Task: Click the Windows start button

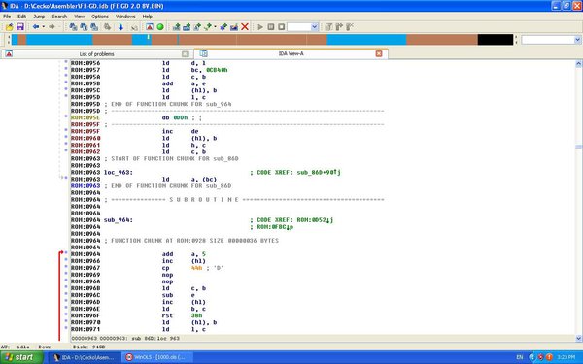Action: point(20,357)
